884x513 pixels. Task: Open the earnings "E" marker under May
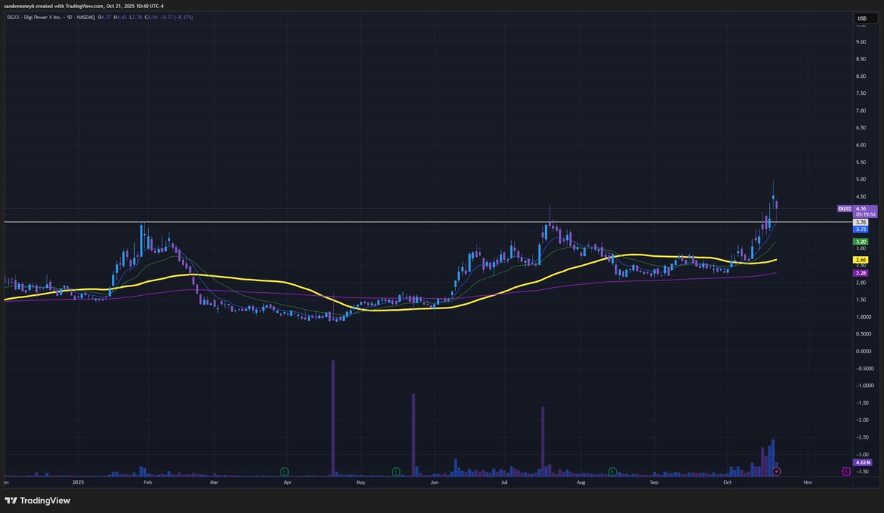pyautogui.click(x=396, y=472)
